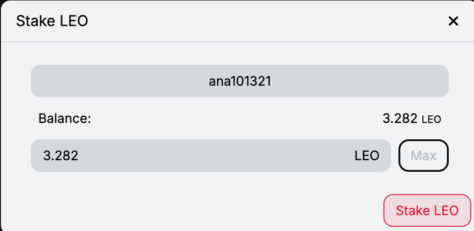This screenshot has width=474, height=231.
Task: Click the Stake LEO dialog title
Action: [52, 22]
